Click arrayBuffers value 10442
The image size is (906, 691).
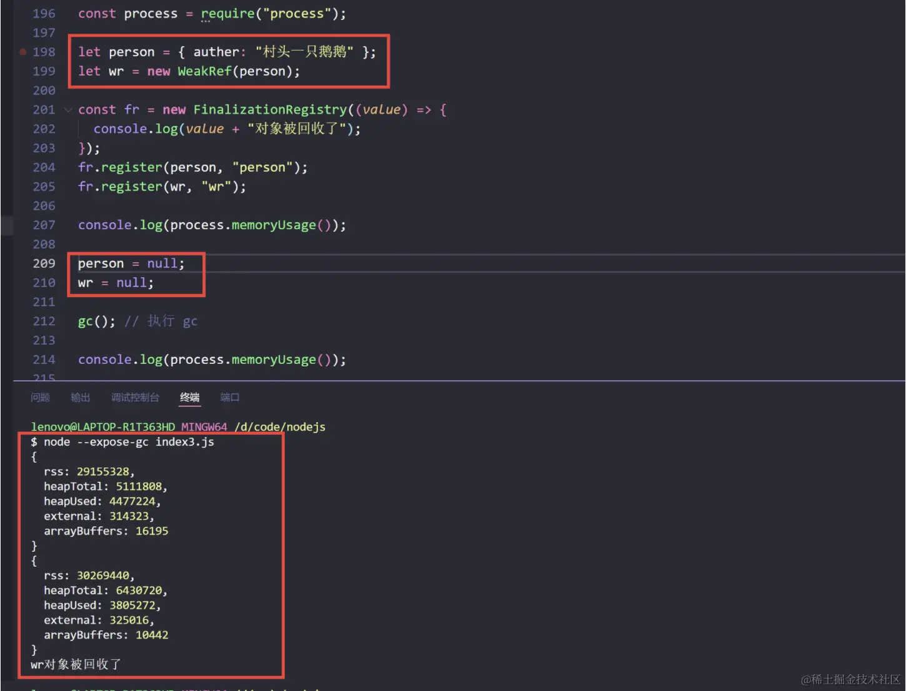152,635
